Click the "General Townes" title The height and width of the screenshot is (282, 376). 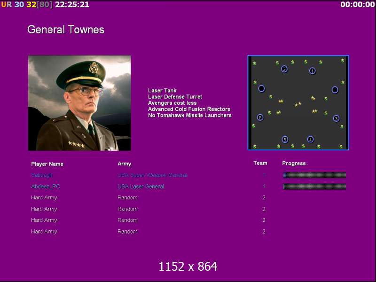click(66, 30)
